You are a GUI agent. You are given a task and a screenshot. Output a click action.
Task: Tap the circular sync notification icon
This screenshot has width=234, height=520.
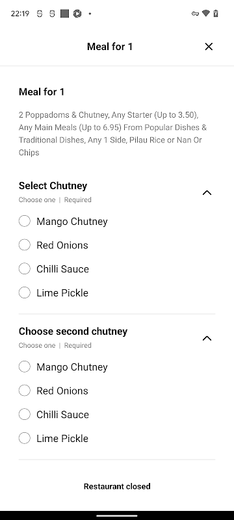[x=77, y=14]
